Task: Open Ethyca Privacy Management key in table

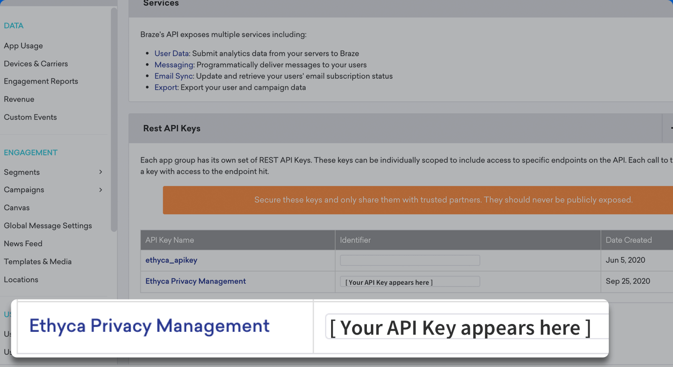Action: [x=195, y=281]
